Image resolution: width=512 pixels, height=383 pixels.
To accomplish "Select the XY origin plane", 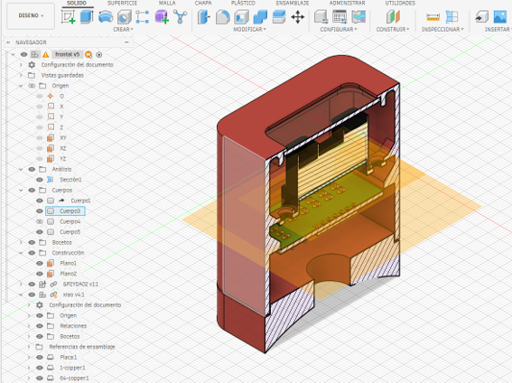I will tap(63, 138).
